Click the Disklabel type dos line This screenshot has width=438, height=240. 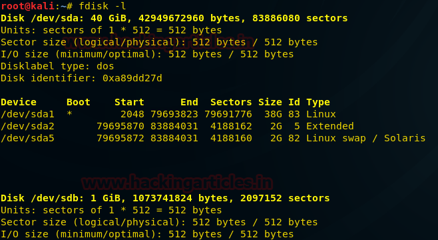tap(57, 66)
